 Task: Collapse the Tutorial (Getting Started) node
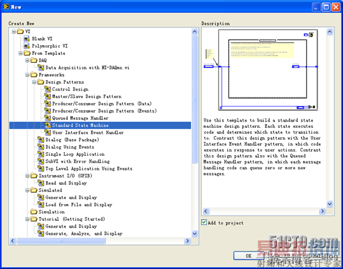coord(27,219)
